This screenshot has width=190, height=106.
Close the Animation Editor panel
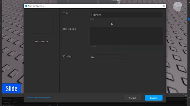click(186, 95)
